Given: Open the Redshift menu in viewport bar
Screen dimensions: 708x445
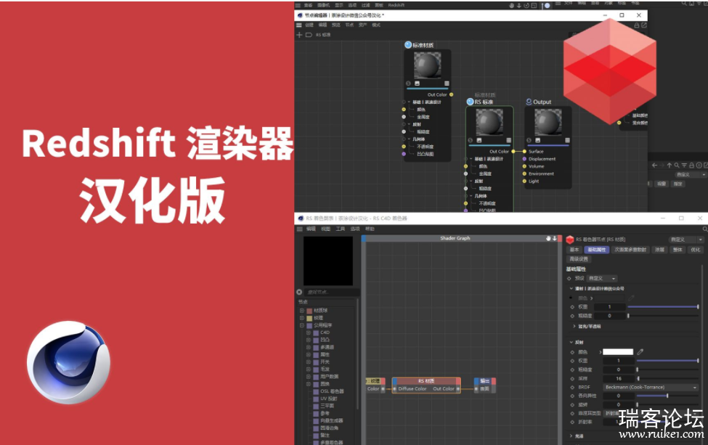Looking at the screenshot, I should coord(396,5).
